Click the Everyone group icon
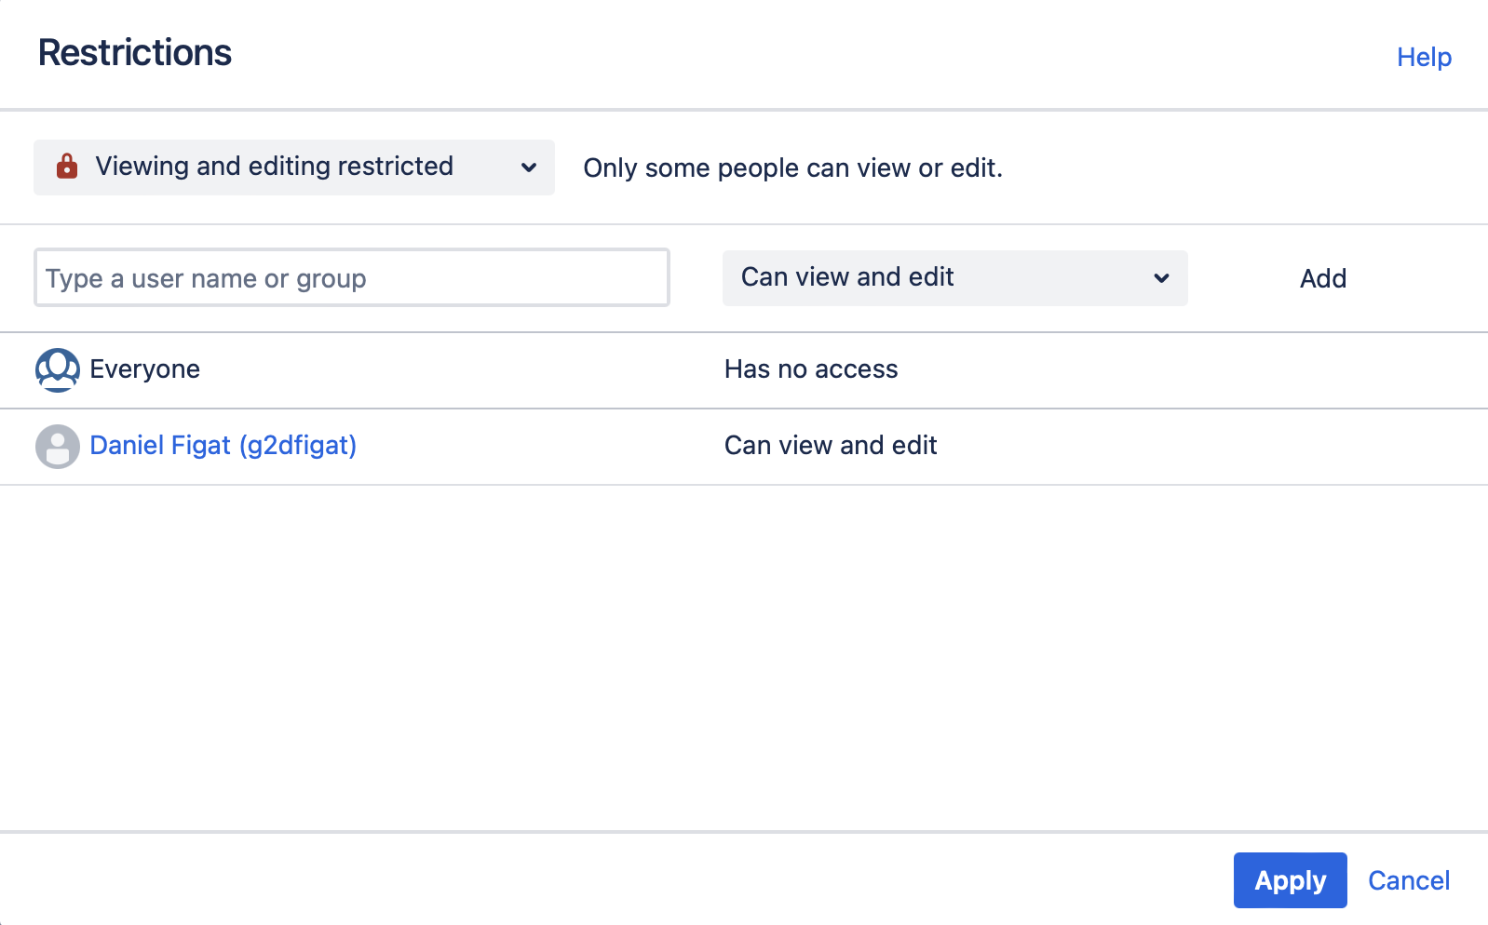The height and width of the screenshot is (925, 1488). pyautogui.click(x=58, y=369)
